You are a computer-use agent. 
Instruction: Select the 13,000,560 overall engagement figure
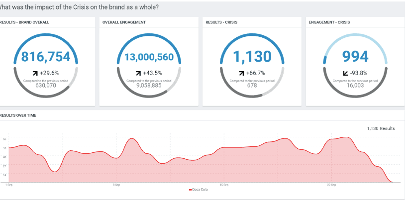click(x=149, y=57)
